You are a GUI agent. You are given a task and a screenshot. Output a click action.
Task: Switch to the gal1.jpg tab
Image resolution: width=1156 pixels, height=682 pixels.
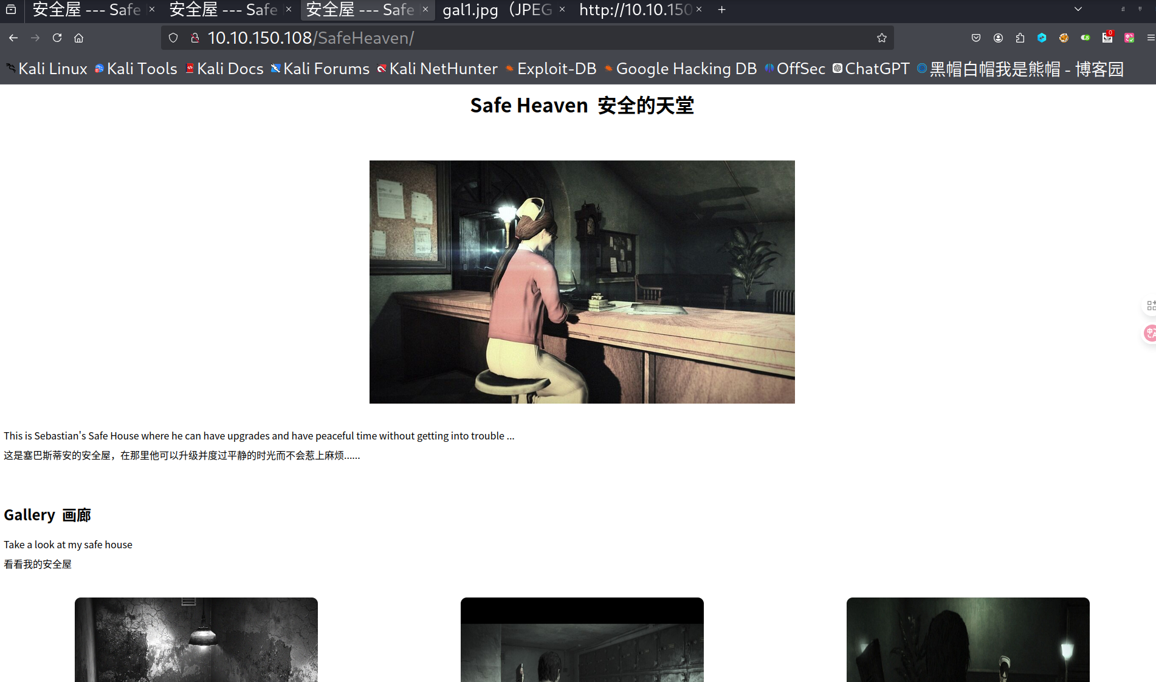[x=497, y=10]
